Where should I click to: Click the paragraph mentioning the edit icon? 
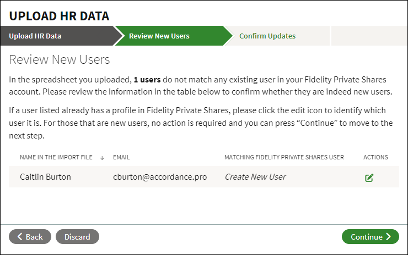[201, 123]
